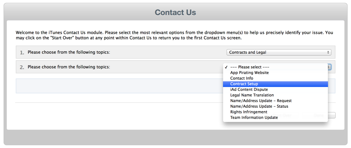Viewport: 351px width, 148px height.
Task: Click the "Contact Us" page heading
Action: click(175, 12)
